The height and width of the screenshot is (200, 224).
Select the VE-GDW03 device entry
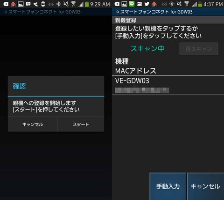[x=168, y=85]
